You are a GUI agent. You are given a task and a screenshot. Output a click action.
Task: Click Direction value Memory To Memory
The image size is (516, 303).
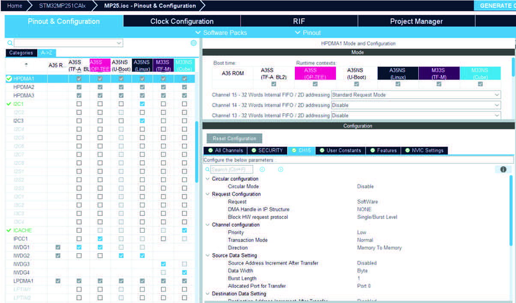379,248
